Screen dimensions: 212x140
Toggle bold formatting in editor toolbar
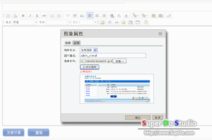click(23, 16)
